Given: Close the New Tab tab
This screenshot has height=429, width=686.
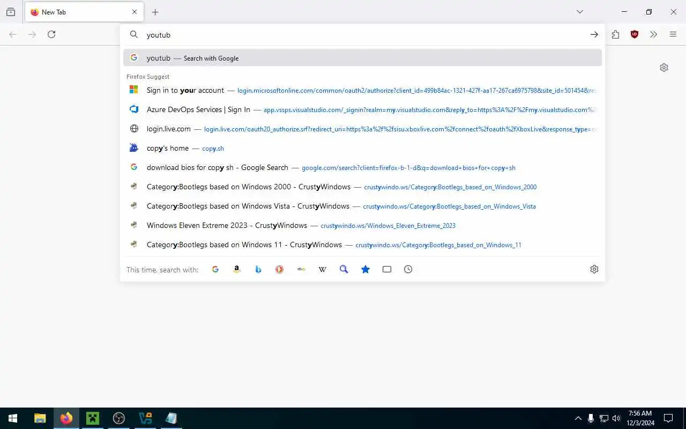Looking at the screenshot, I should pos(135,12).
